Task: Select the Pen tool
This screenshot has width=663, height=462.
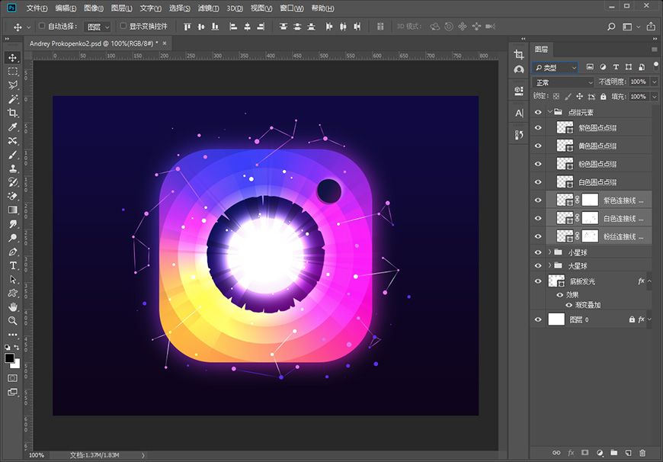Action: tap(13, 252)
